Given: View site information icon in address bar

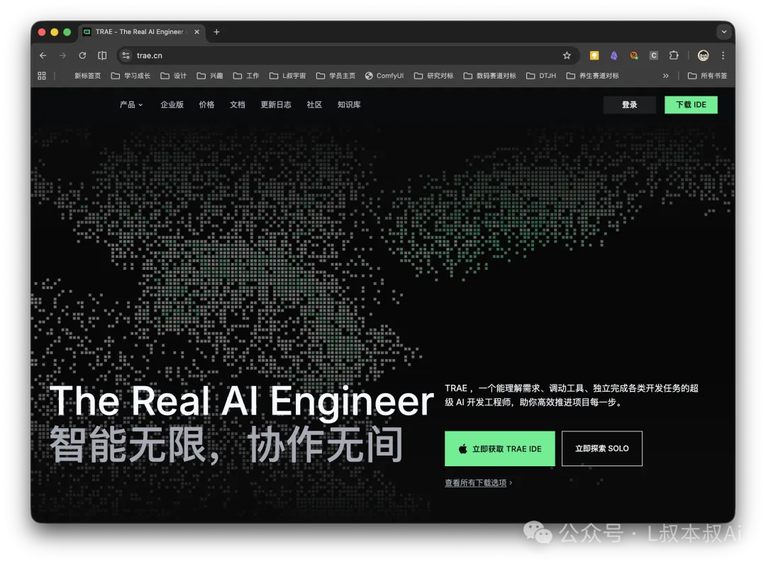Looking at the screenshot, I should pos(126,55).
